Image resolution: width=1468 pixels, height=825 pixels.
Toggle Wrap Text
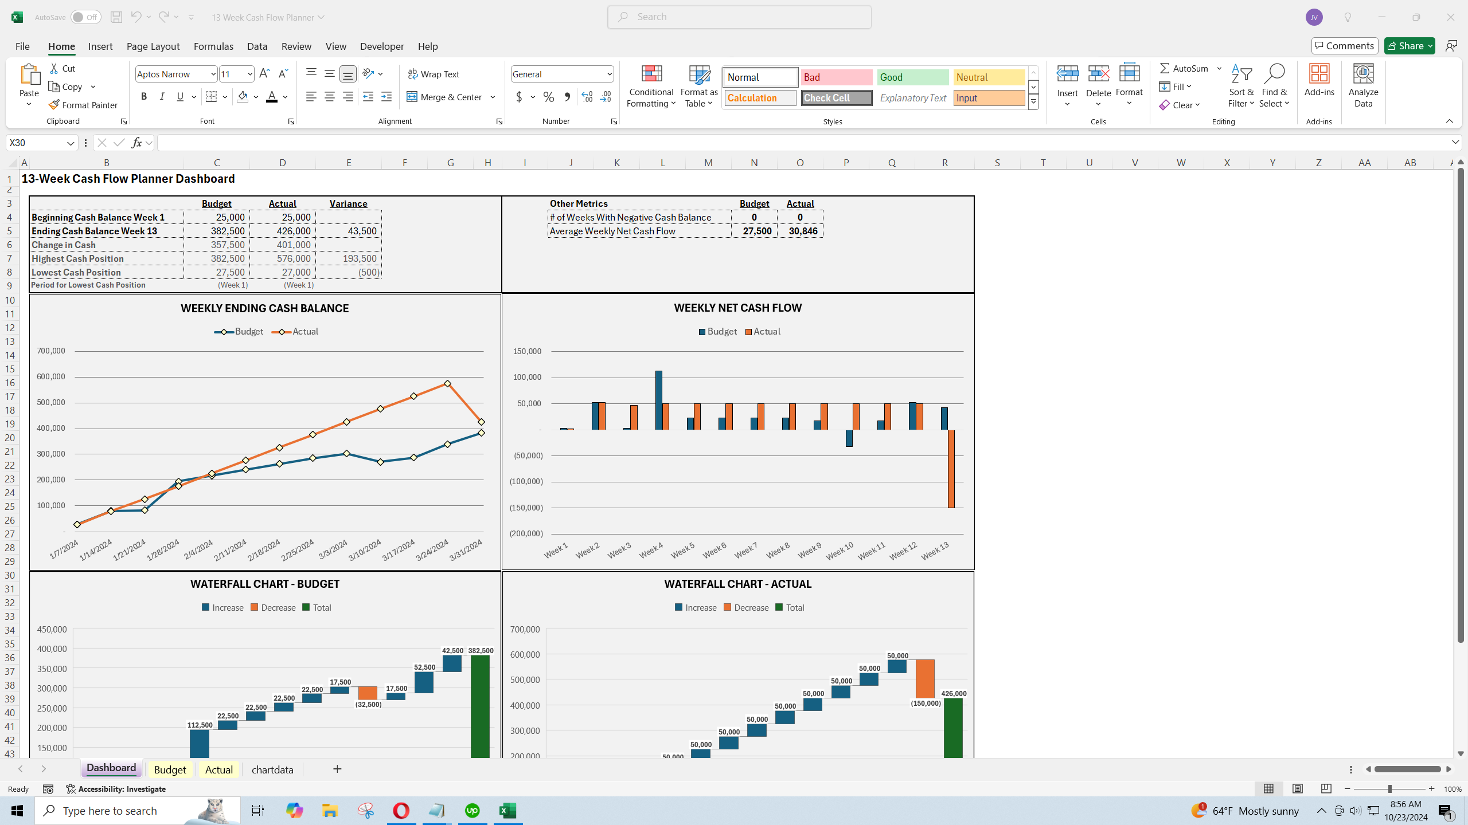(434, 74)
